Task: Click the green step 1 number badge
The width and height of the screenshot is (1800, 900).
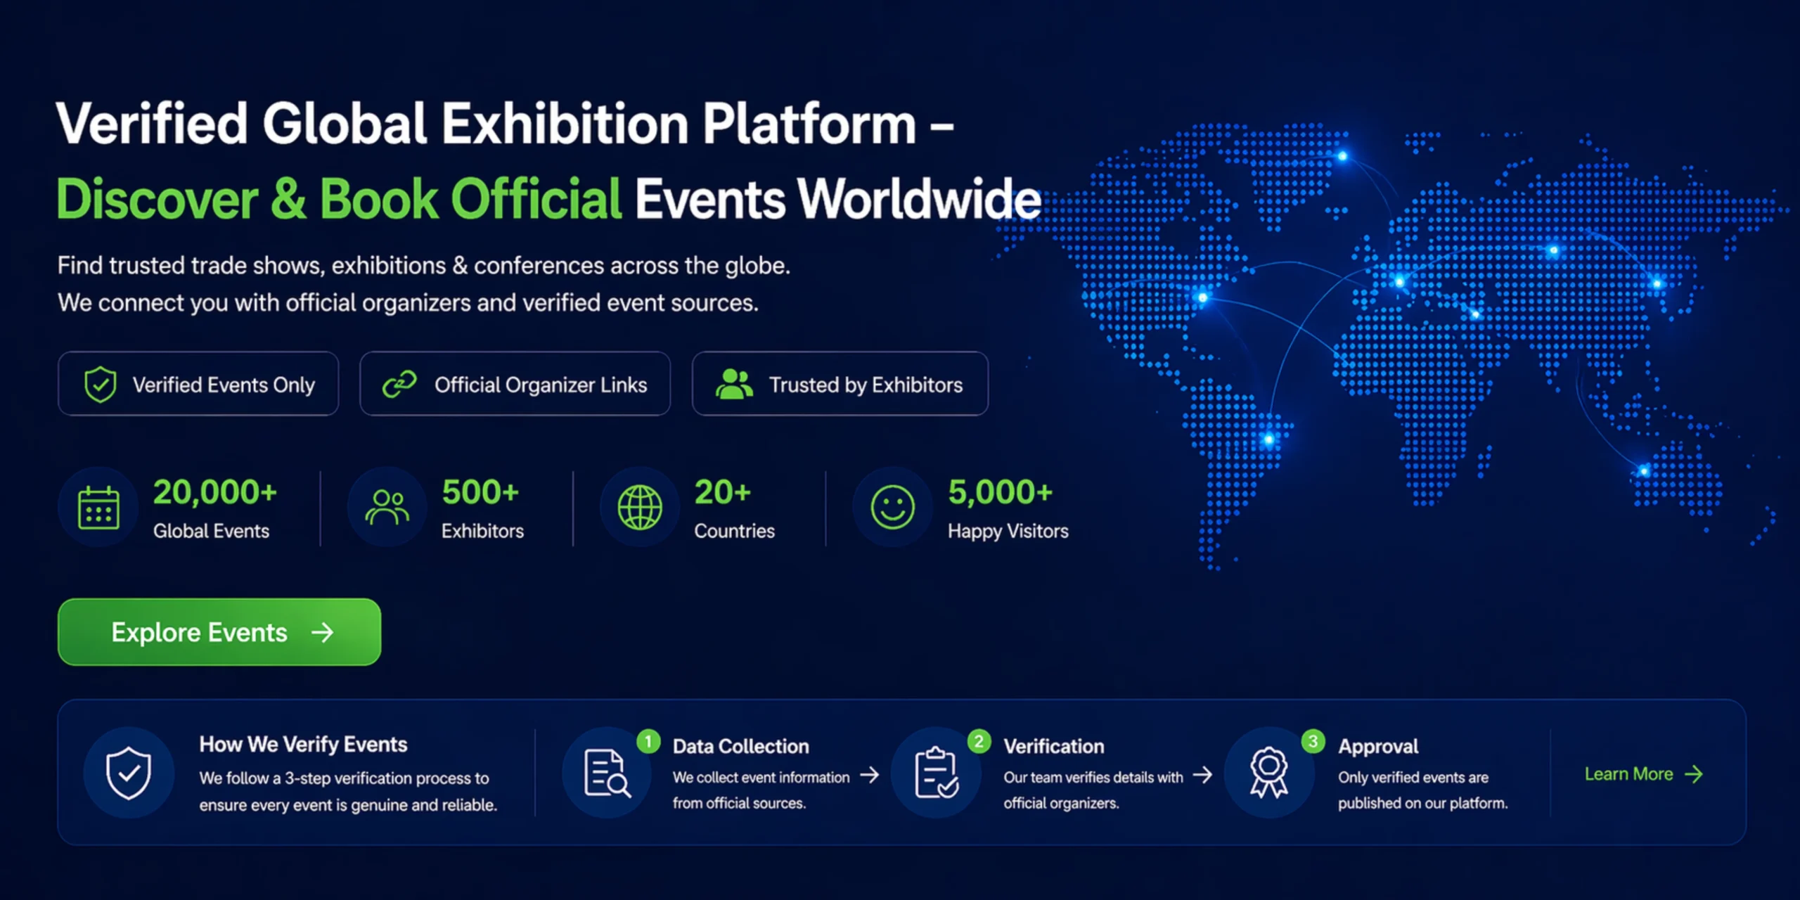Action: 648,741
